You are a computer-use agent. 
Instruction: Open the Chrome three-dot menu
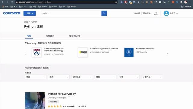190,2
